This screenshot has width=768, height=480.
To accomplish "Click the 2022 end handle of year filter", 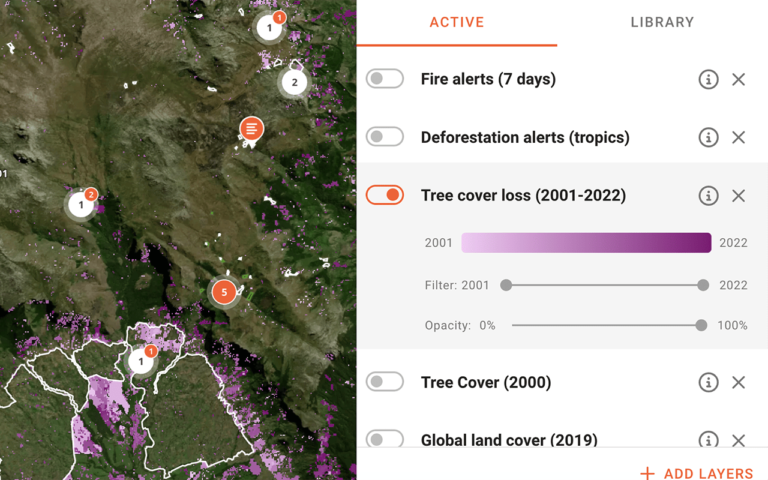I will pos(703,285).
